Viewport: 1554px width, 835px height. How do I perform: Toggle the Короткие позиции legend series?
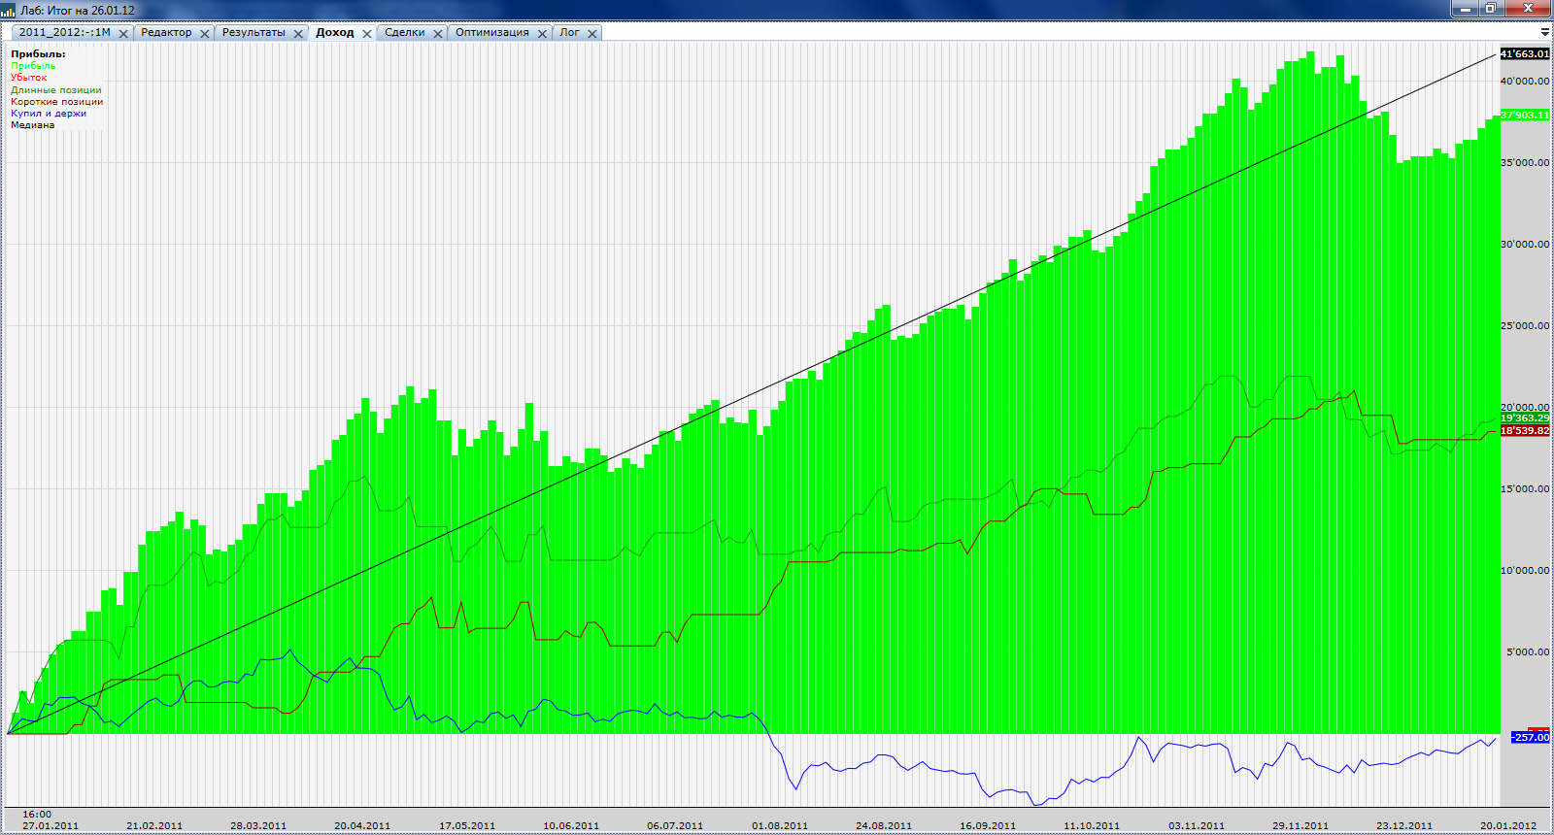click(x=57, y=101)
